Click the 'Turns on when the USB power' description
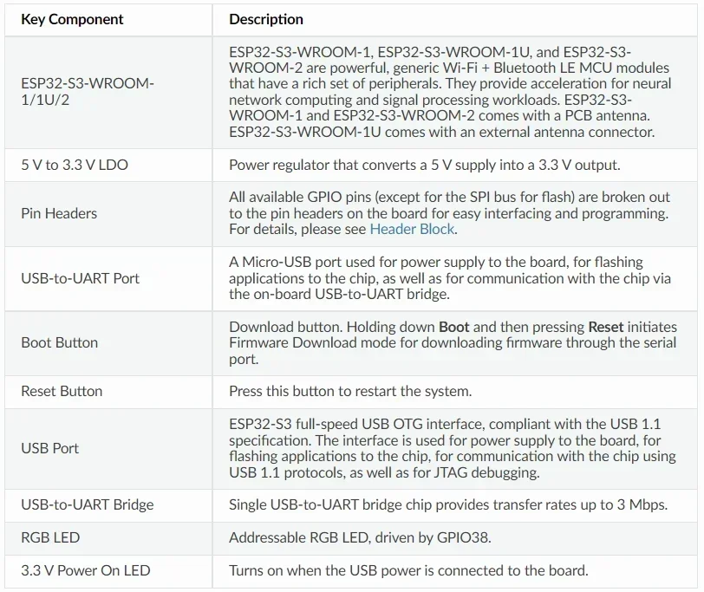The height and width of the screenshot is (592, 704). (408, 570)
